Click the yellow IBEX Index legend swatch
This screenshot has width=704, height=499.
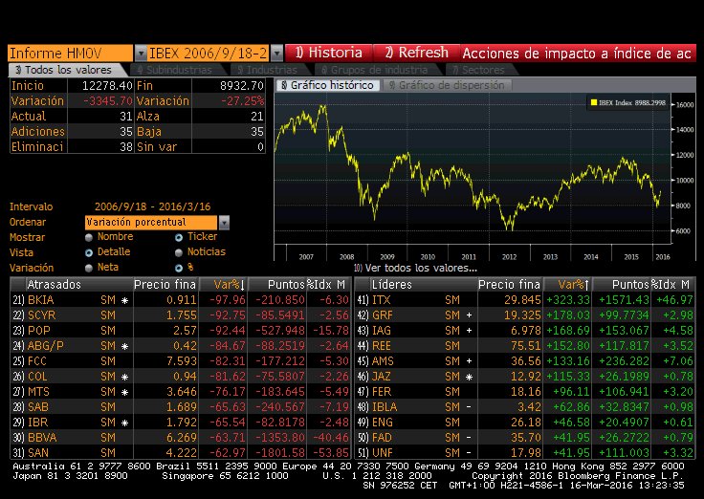point(594,102)
